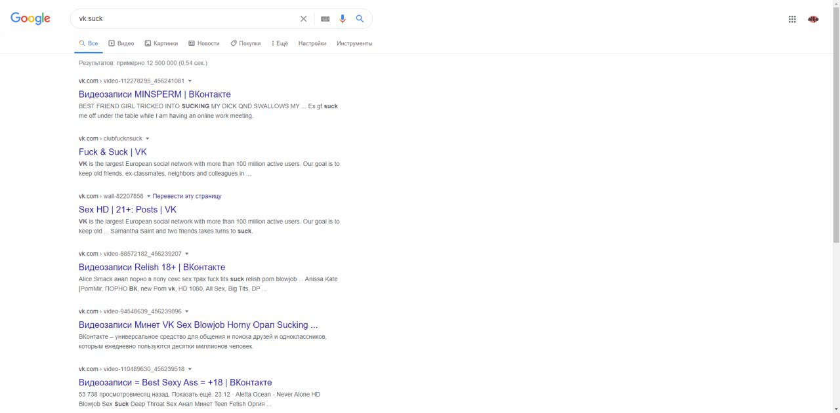Clear the search query with the X icon
Viewport: 840px width, 413px height.
(x=303, y=19)
